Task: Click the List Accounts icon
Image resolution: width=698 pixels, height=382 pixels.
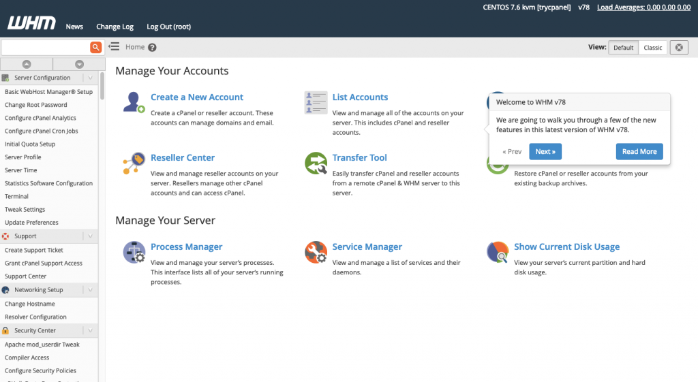Action: pyautogui.click(x=316, y=103)
